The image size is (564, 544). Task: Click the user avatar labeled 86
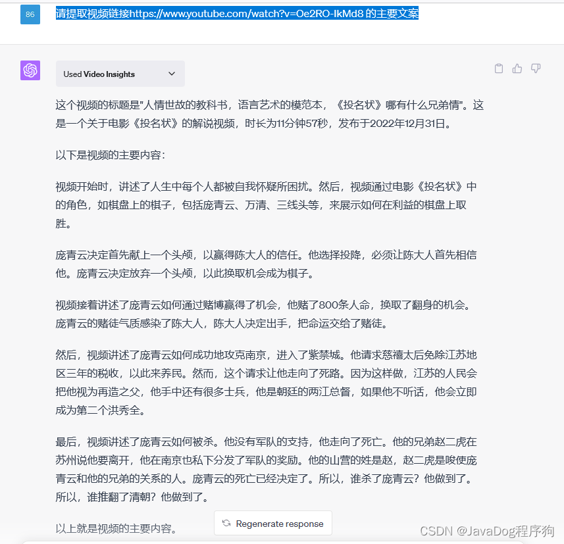tap(30, 14)
